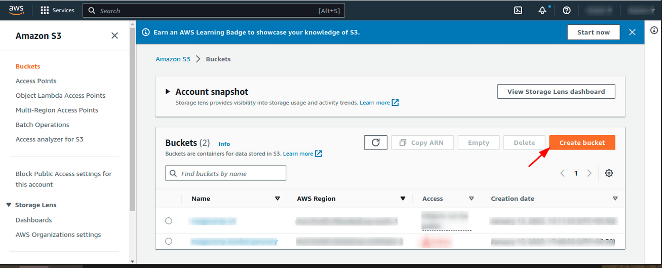Open Storage Lens Dashboards
This screenshot has height=268, width=662.
[x=33, y=220]
